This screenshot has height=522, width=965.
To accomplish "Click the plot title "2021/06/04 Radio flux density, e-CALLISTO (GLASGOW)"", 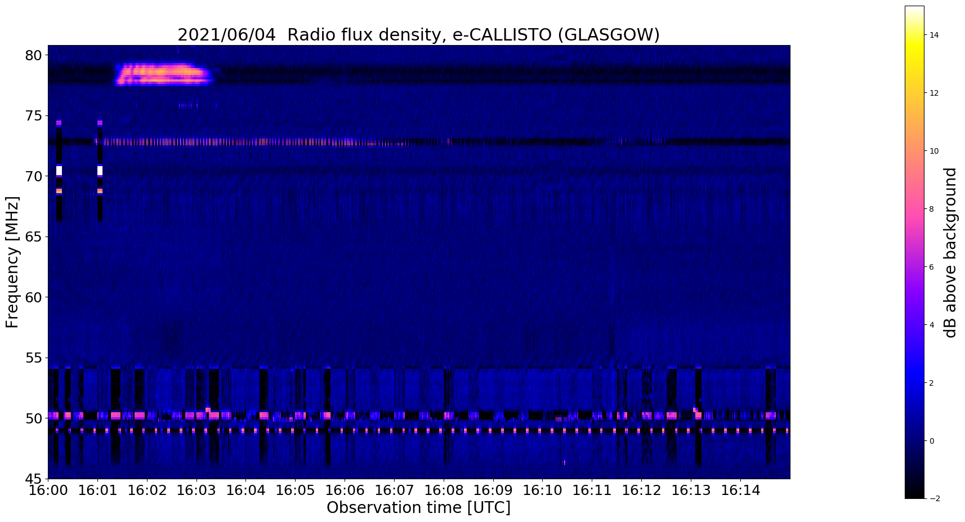I will pos(418,35).
